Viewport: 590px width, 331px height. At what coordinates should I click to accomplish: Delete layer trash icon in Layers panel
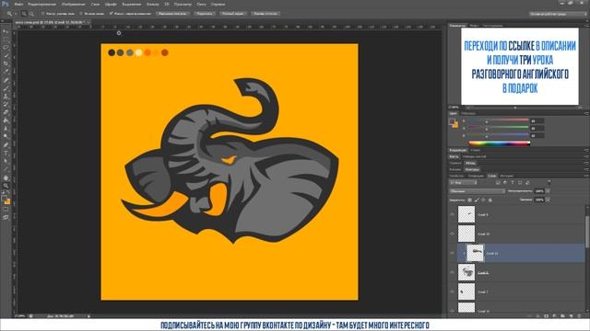pyautogui.click(x=579, y=316)
